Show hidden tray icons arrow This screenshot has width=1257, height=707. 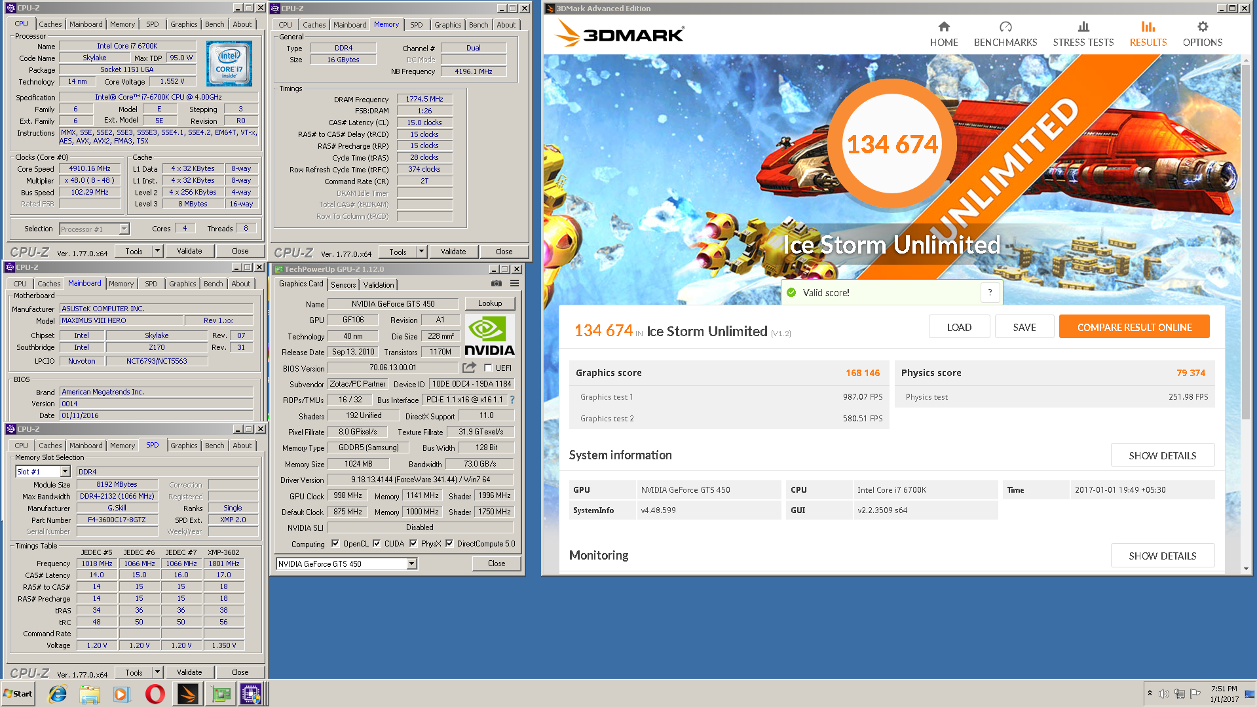pos(1150,693)
